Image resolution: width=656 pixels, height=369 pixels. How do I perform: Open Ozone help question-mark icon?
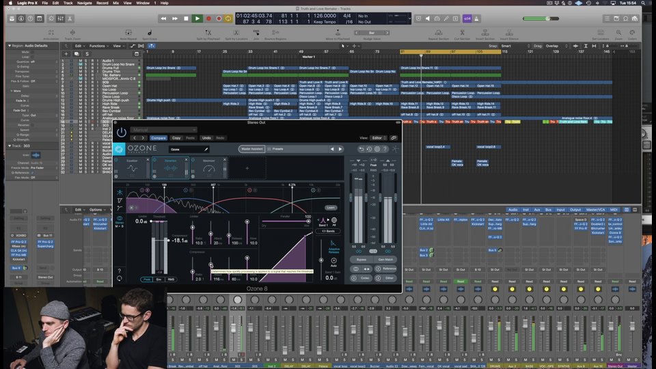coord(385,149)
